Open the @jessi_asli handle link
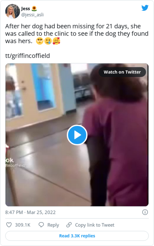154x246 pixels. point(32,15)
